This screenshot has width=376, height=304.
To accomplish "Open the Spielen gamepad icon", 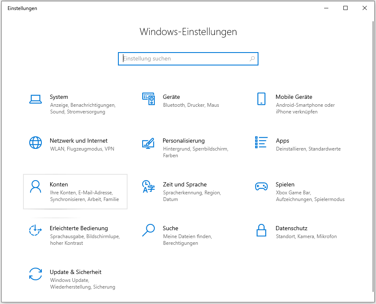I will tap(261, 186).
